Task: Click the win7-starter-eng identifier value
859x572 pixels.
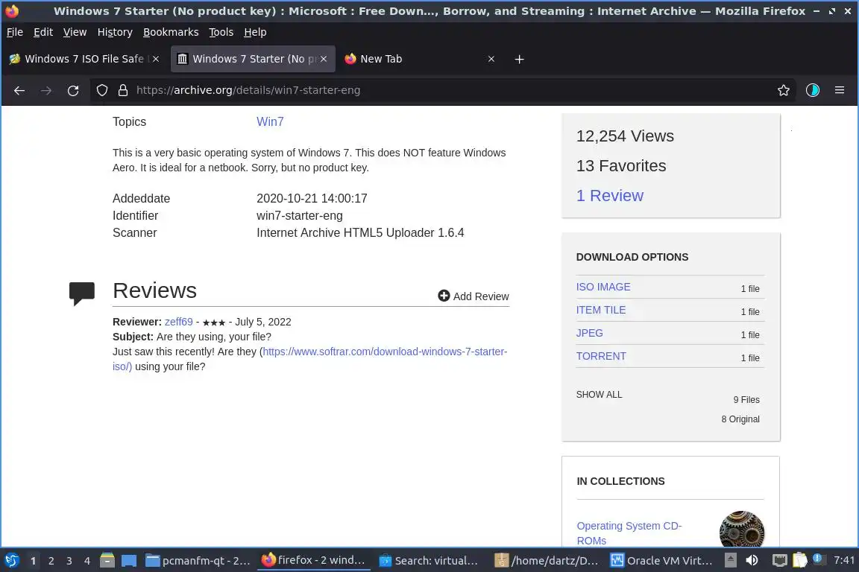Action: 300,216
